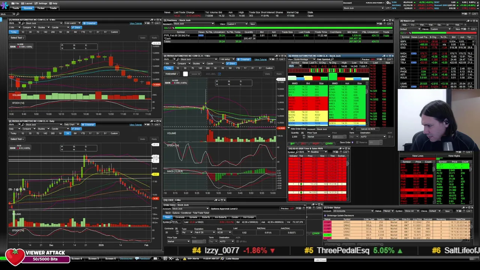The image size is (480, 270).
Task: Click the Level 2 ask column scrollbar
Action: click(367, 105)
